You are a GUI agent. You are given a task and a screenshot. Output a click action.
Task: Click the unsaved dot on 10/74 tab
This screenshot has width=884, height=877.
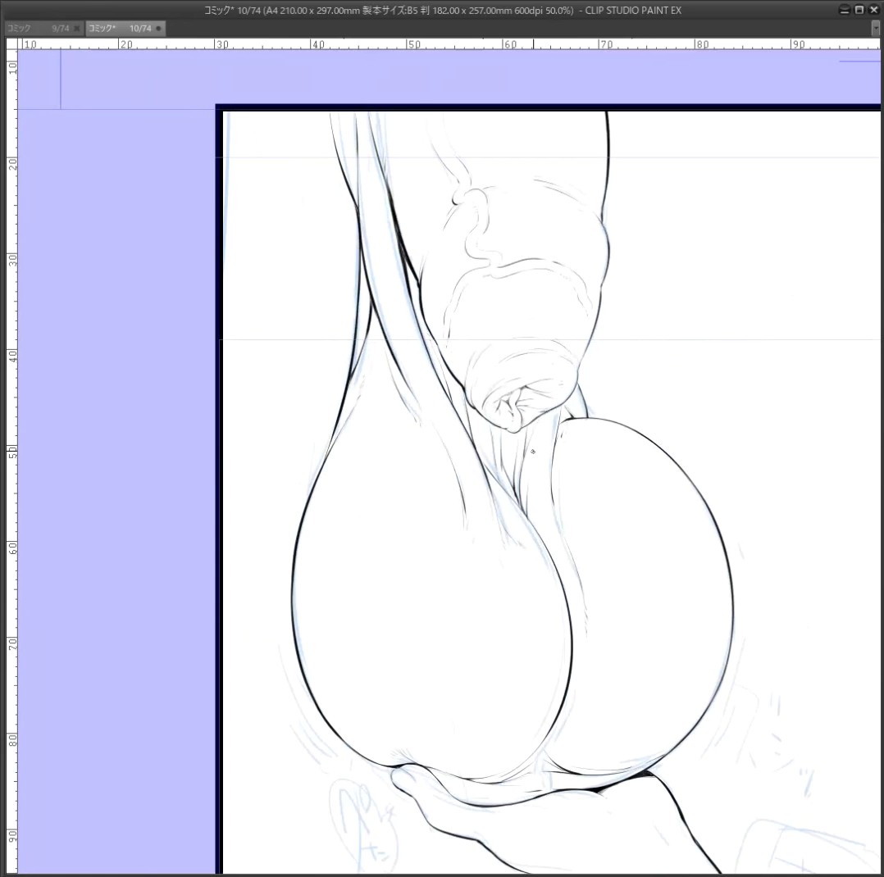point(158,28)
